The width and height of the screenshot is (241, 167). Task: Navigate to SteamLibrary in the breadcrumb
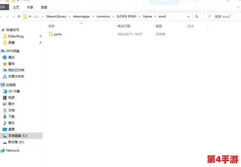tap(56, 16)
